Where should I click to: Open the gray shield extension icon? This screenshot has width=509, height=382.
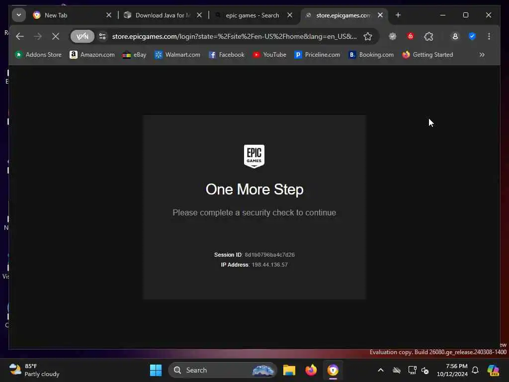click(x=393, y=36)
